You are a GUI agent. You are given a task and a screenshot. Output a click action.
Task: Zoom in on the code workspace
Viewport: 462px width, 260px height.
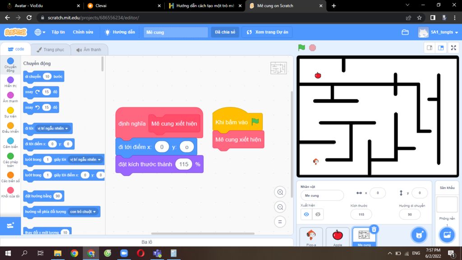(x=280, y=192)
